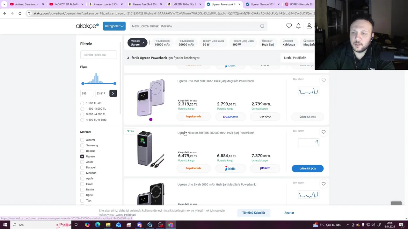Open price history graph of Nexode 35525B
Viewport: 408px width, 229px height.
(x=308, y=143)
